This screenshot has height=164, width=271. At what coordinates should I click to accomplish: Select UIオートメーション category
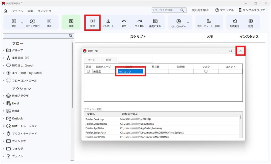point(24,126)
